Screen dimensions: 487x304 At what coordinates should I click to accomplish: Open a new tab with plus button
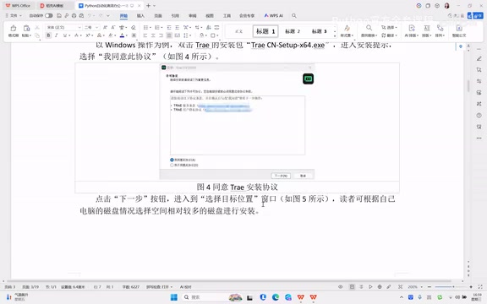148,6
